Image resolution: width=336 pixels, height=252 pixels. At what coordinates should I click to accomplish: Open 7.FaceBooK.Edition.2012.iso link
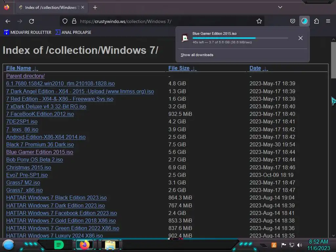point(40,114)
